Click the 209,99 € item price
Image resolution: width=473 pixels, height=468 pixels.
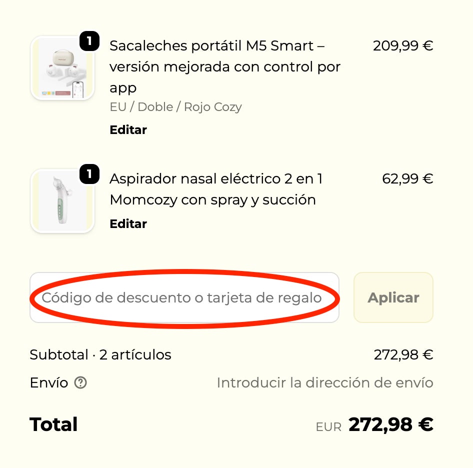pyautogui.click(x=402, y=46)
